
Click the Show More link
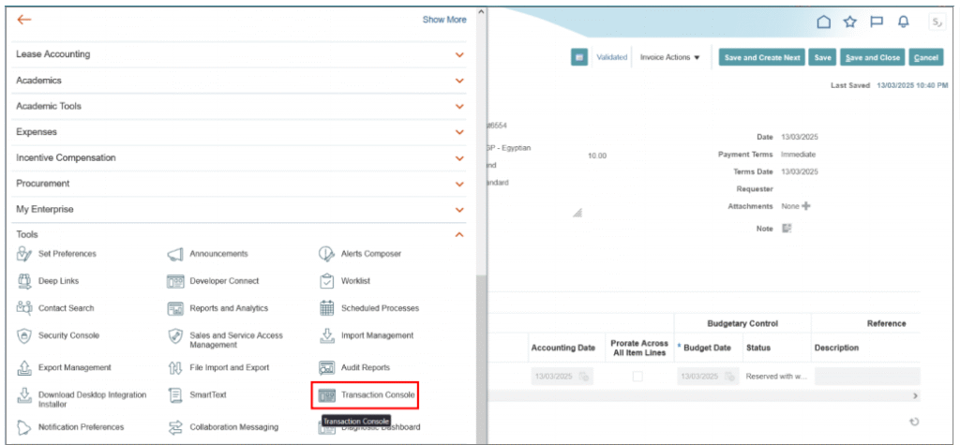443,20
